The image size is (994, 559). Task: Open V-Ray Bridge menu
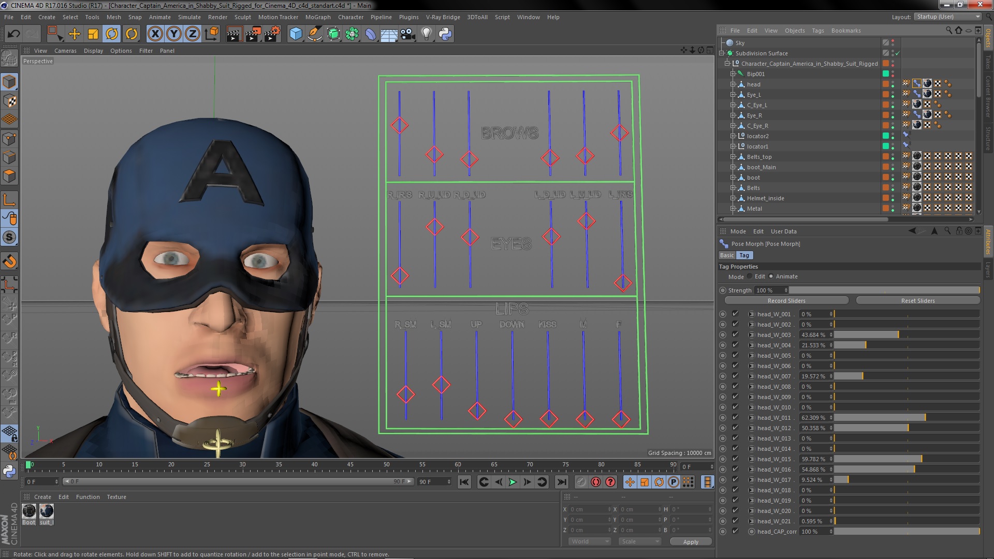pos(443,17)
